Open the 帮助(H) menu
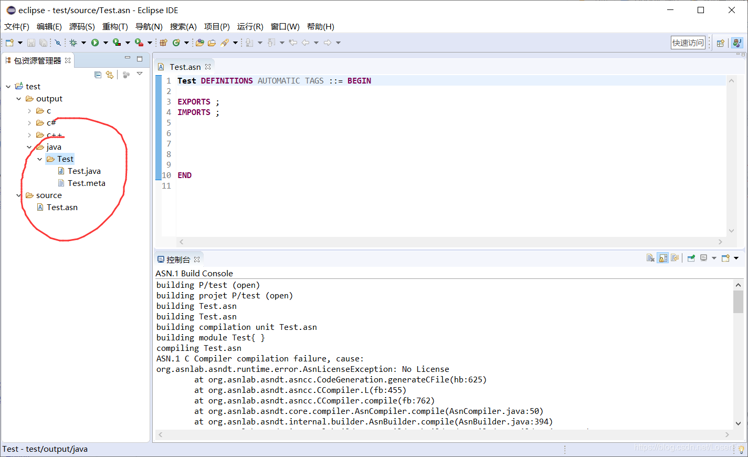 [x=320, y=27]
